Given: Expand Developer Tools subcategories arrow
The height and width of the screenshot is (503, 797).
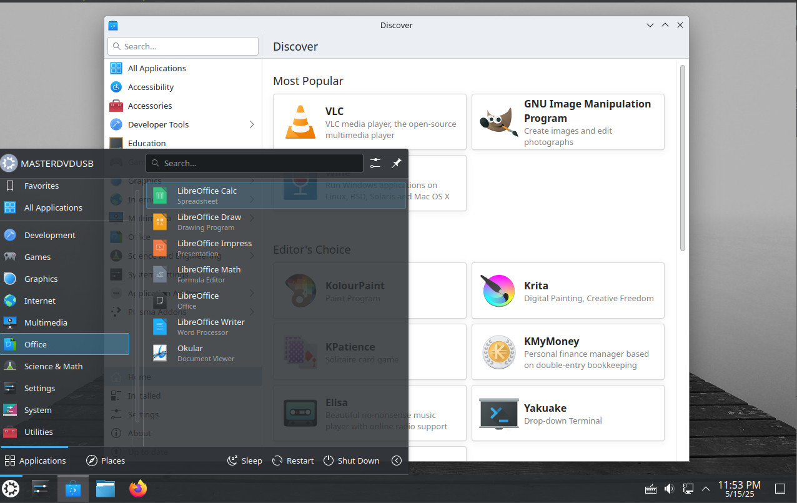Looking at the screenshot, I should pyautogui.click(x=252, y=124).
